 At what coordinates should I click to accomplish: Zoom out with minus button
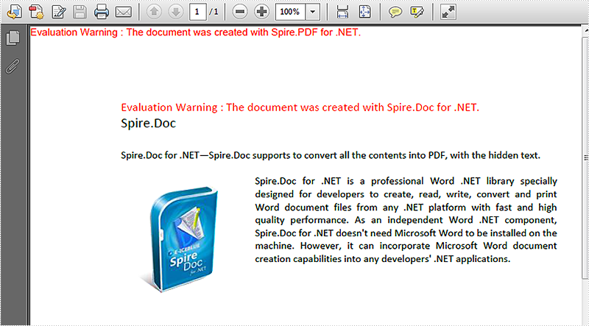(x=240, y=12)
